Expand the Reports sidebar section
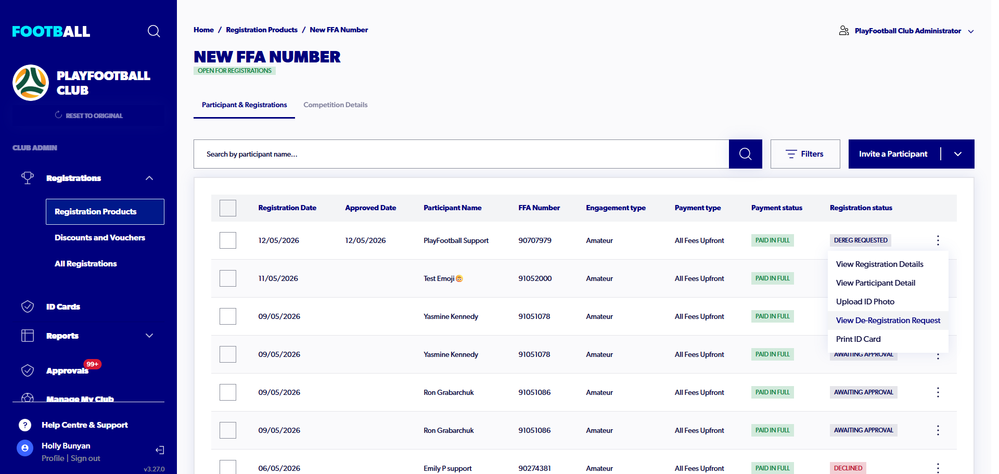Screen dimensions: 999x474 (x=149, y=336)
